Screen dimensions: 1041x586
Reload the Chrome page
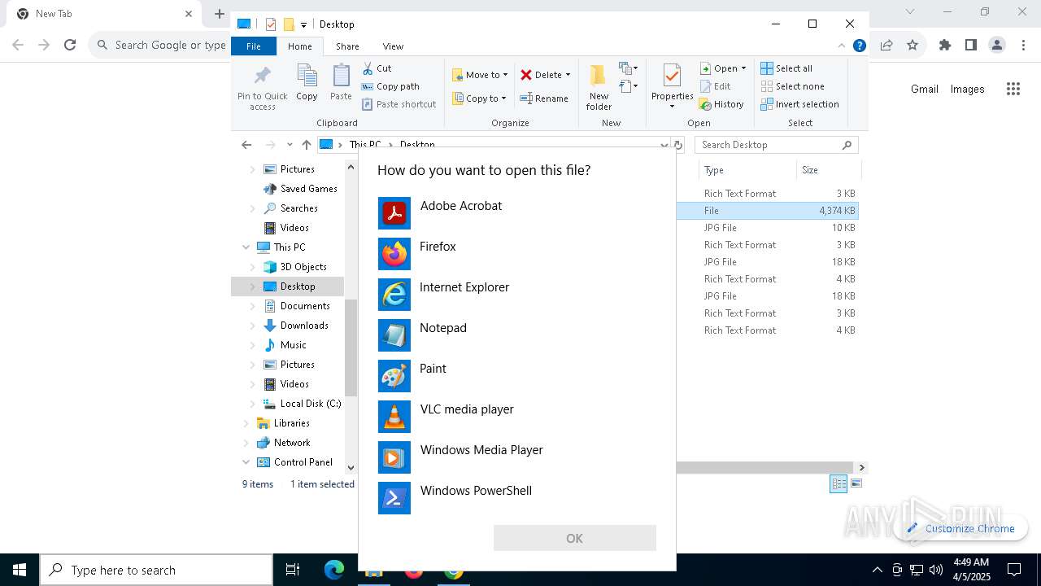[70, 46]
